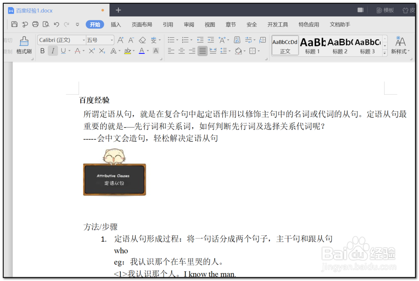Image resolution: width=419 pixels, height=281 pixels.
Task: Open the 审阅 ribbon tab
Action: pos(189,24)
